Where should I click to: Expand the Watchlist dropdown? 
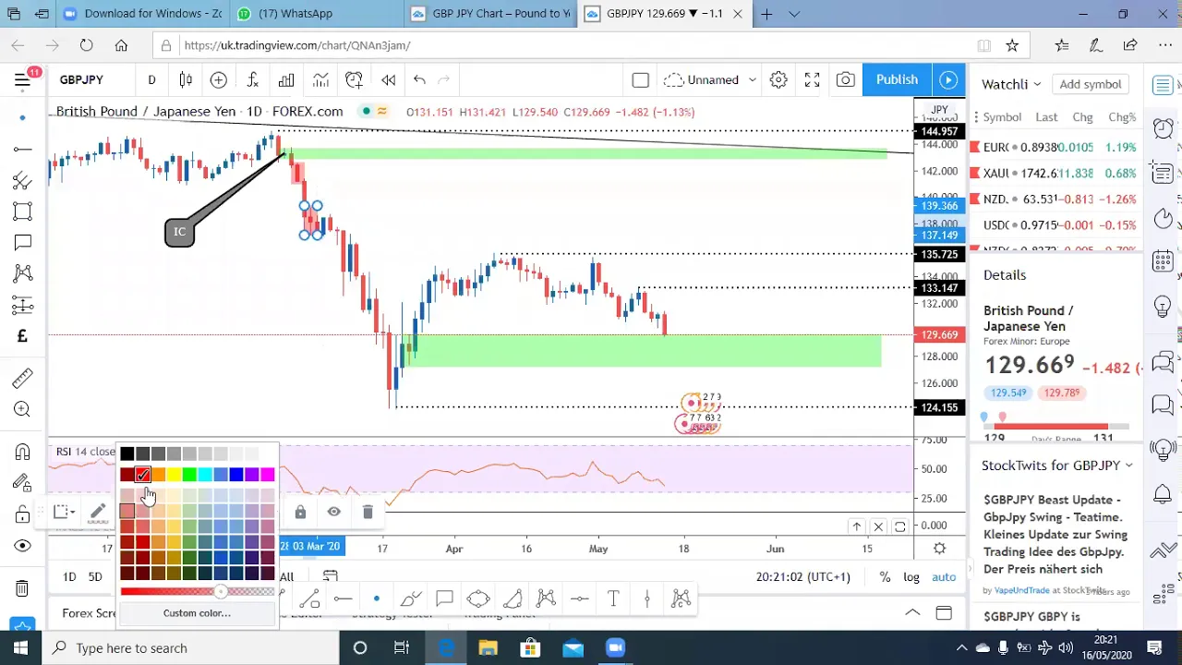(x=1011, y=84)
